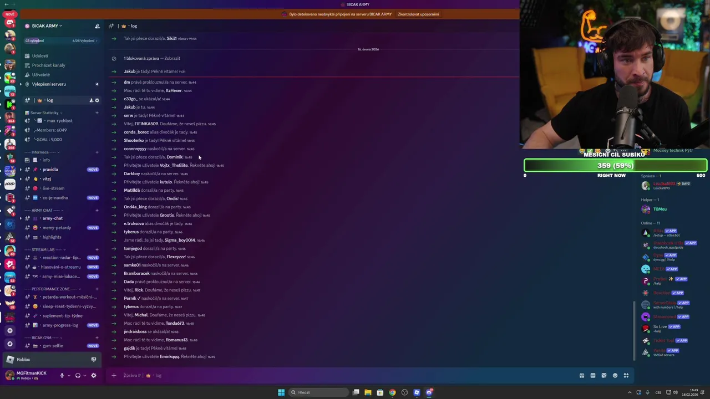Open the sticker picker in message bar

604,375
